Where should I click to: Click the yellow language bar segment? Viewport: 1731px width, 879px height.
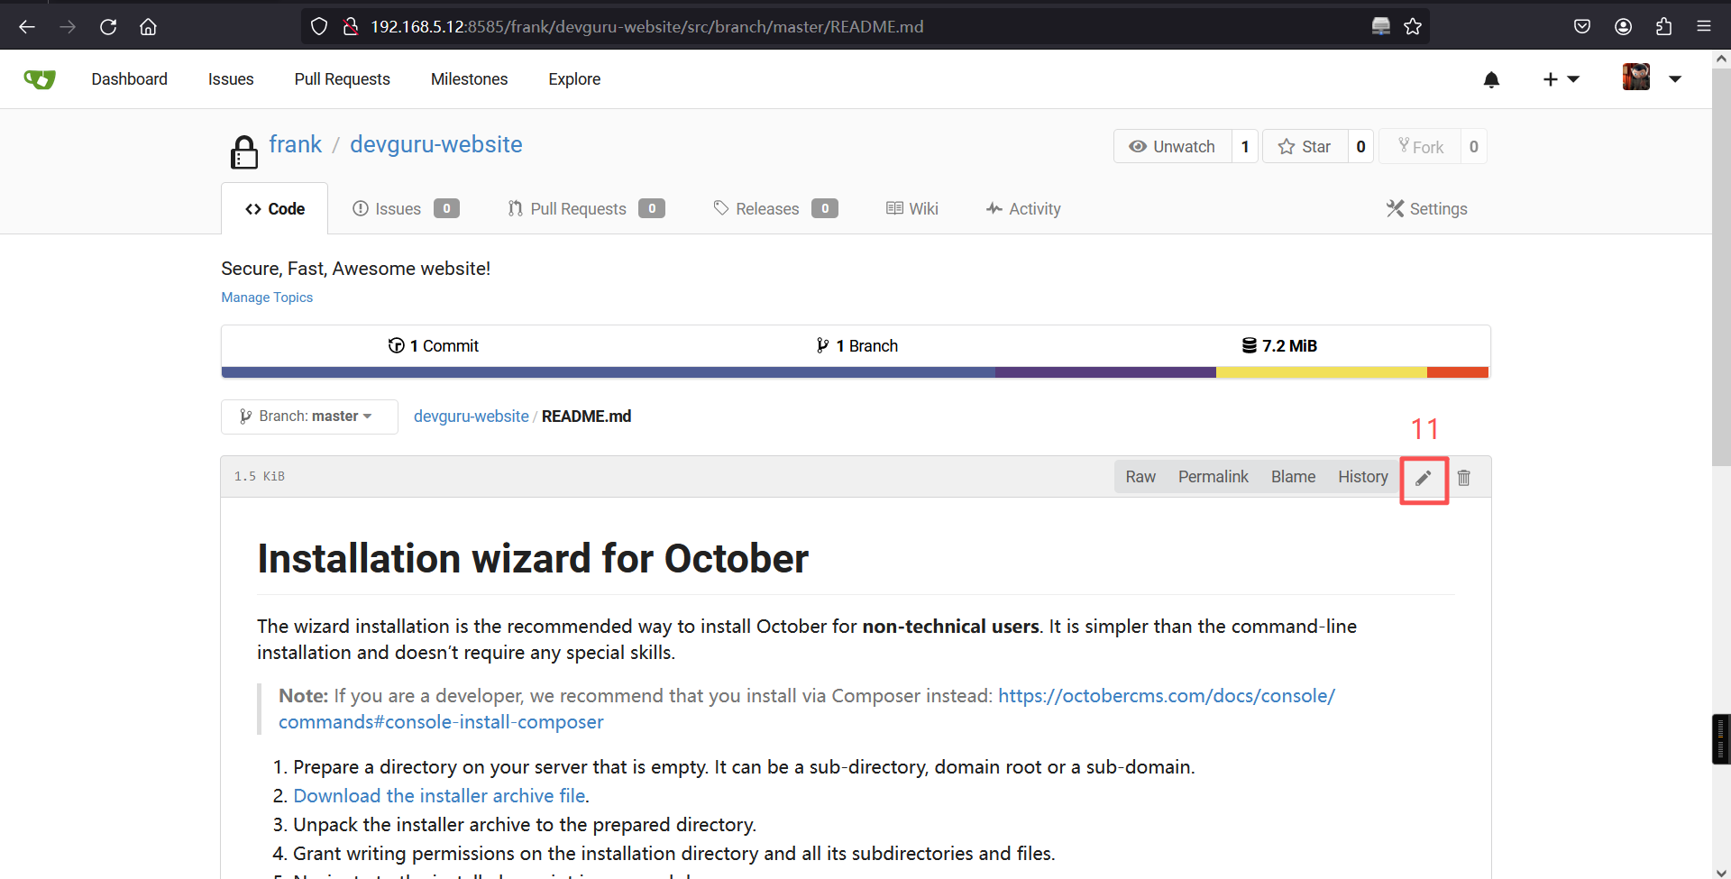1322,372
